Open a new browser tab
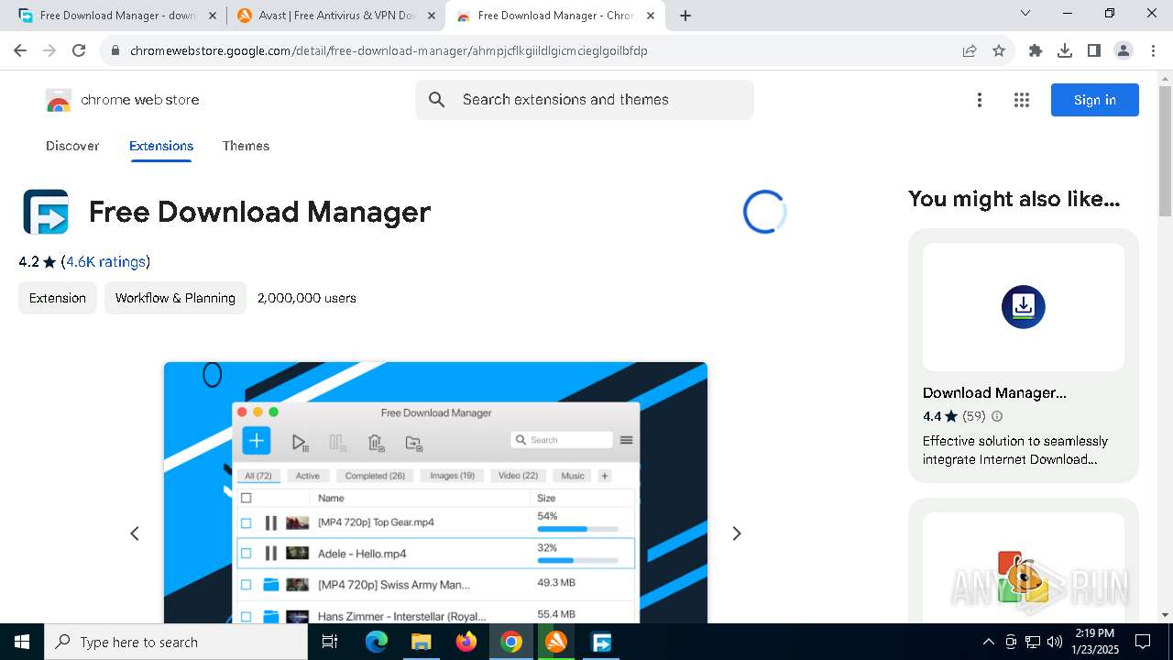Image resolution: width=1173 pixels, height=660 pixels. click(685, 16)
